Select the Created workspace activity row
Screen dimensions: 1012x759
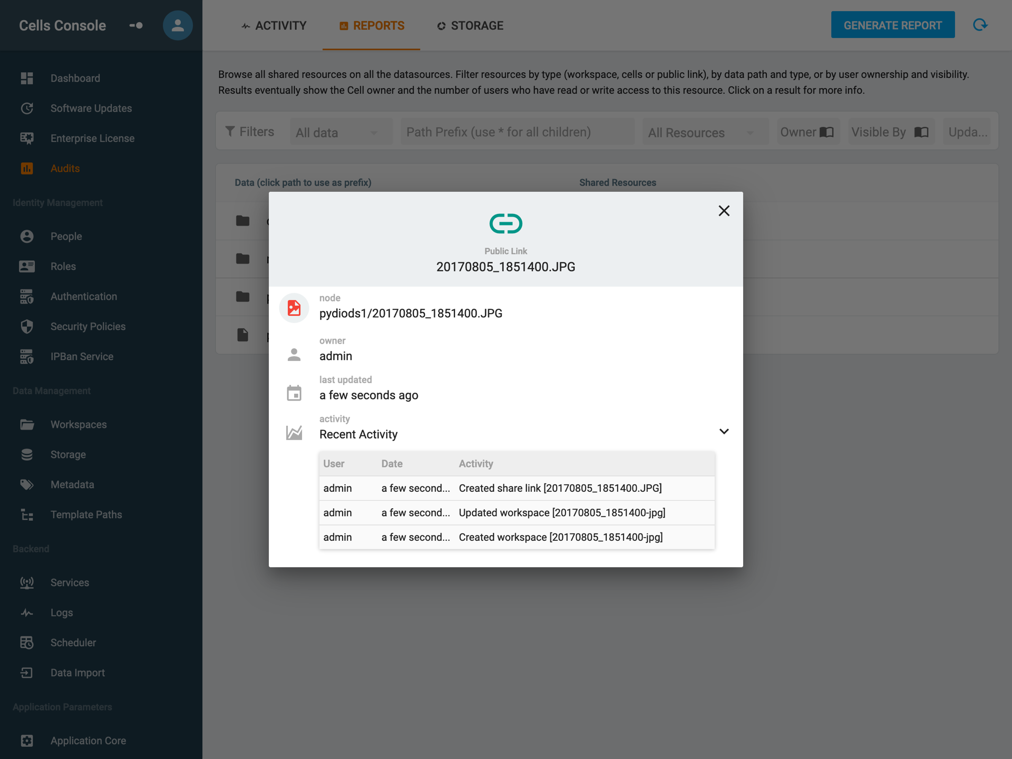click(x=517, y=537)
